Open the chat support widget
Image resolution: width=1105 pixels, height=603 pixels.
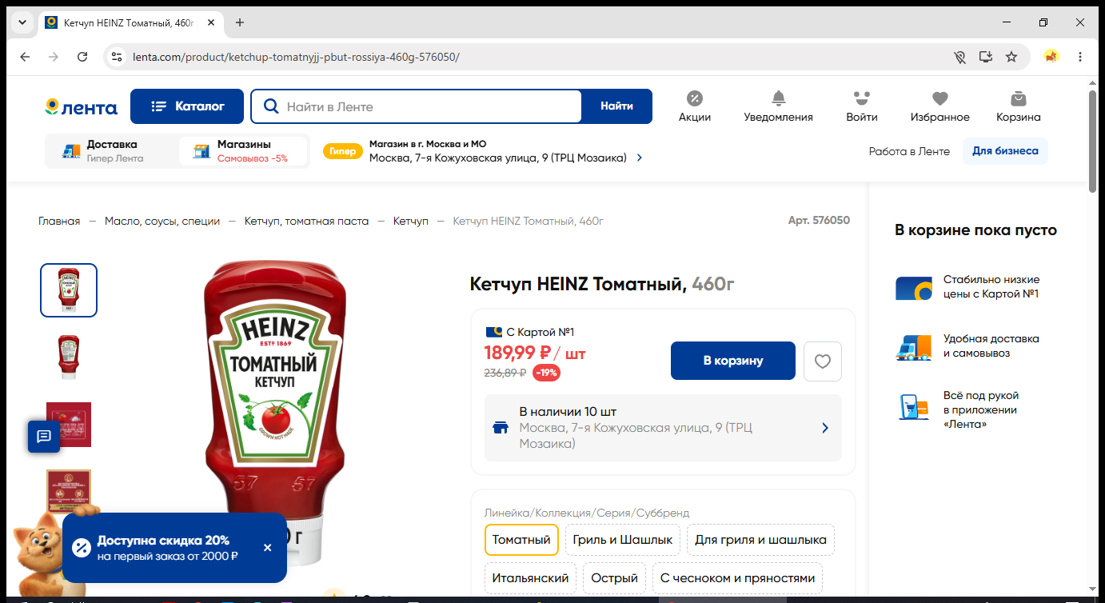(x=44, y=437)
